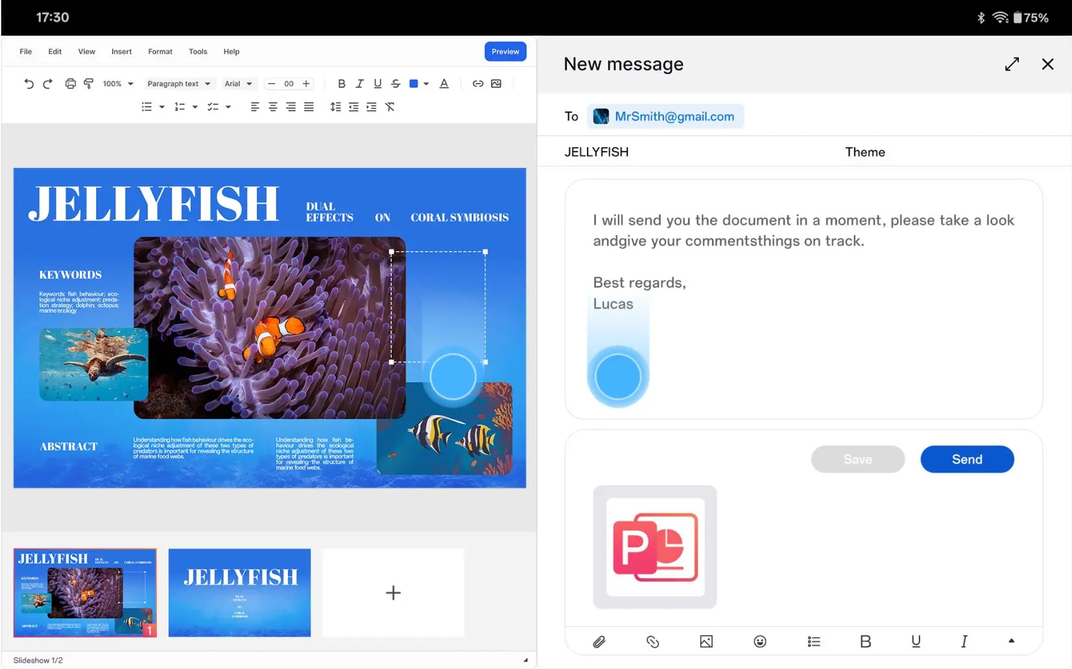This screenshot has width=1072, height=669.
Task: Send the email with the Send button
Action: (x=966, y=459)
